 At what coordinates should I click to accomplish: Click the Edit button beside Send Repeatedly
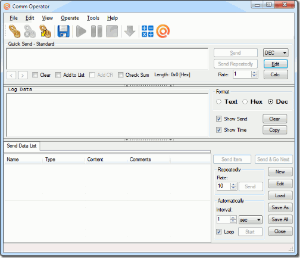pyautogui.click(x=276, y=64)
